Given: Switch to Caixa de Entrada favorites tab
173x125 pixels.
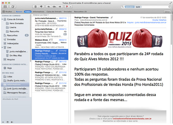Looking at the screenshot, I should (x=54, y=11).
